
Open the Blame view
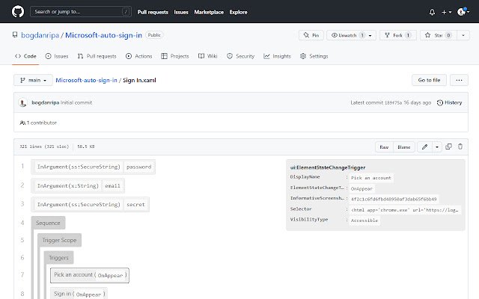[x=404, y=147]
